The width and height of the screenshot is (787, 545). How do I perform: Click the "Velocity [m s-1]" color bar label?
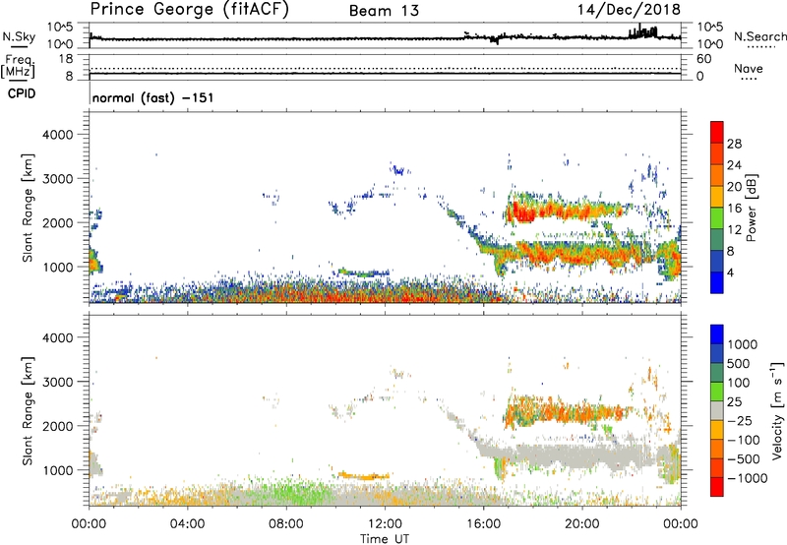click(777, 410)
